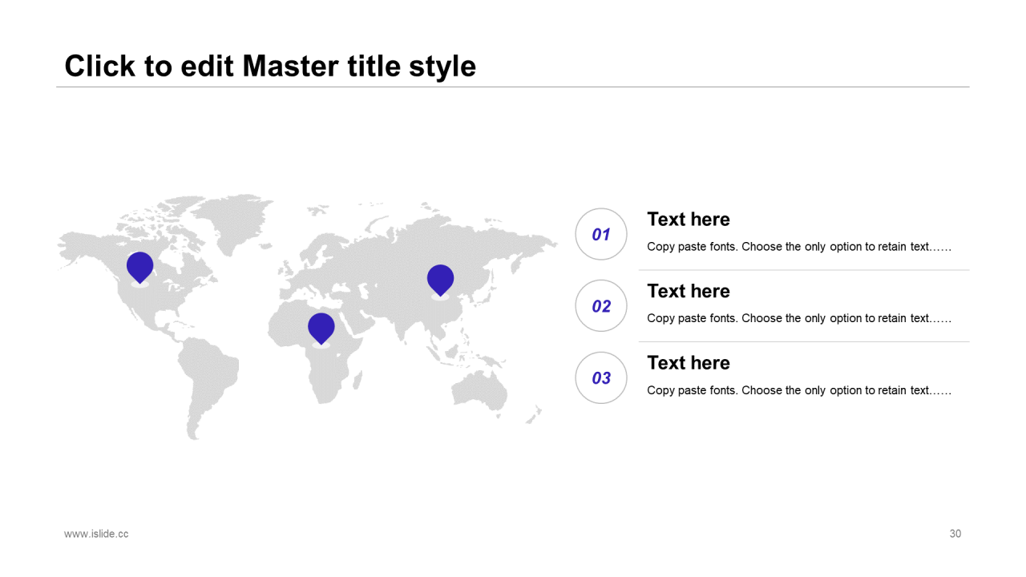Viewport: 1026px width, 577px height.
Task: Click the map pin over North America
Action: tap(139, 266)
